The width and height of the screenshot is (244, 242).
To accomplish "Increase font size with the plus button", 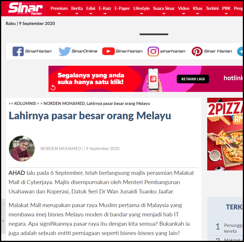I will pos(3,221).
